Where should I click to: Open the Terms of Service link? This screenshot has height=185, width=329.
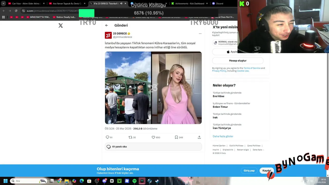click(252, 68)
